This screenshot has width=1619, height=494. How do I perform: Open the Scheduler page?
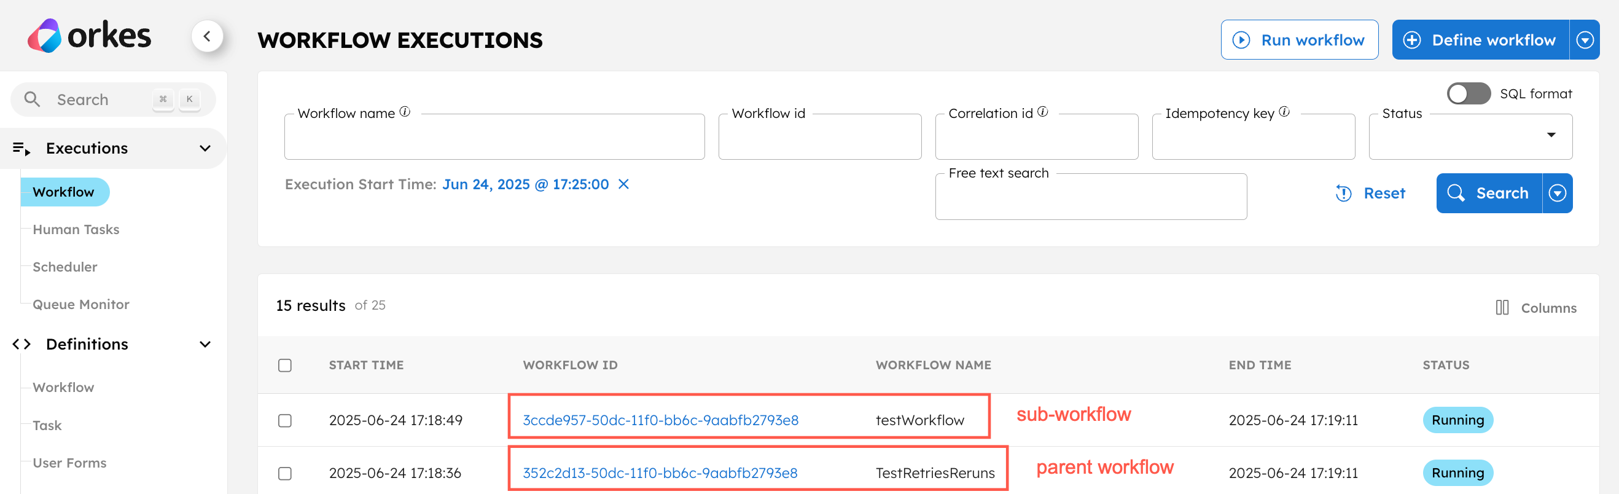click(x=64, y=267)
